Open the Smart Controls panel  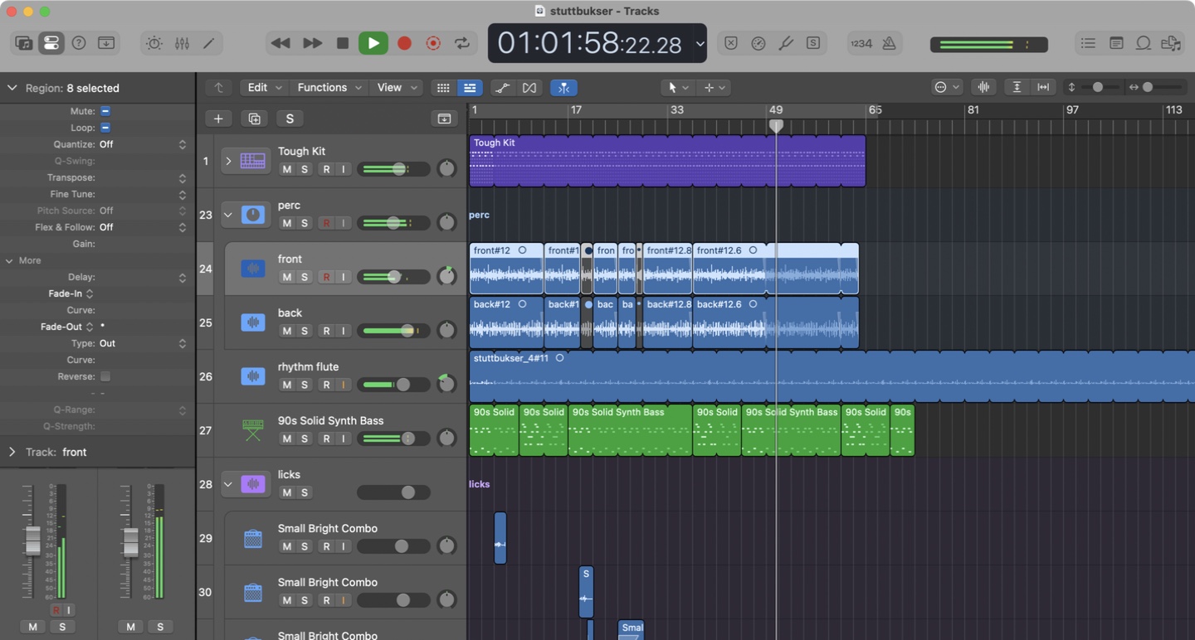coord(154,43)
